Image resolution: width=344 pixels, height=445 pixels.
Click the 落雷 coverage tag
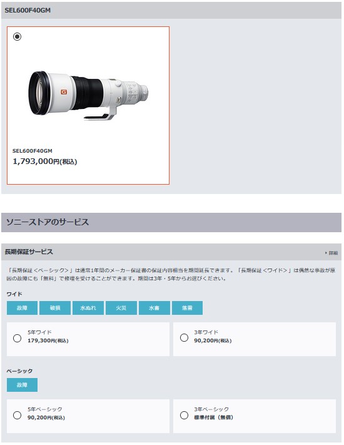[x=187, y=308]
